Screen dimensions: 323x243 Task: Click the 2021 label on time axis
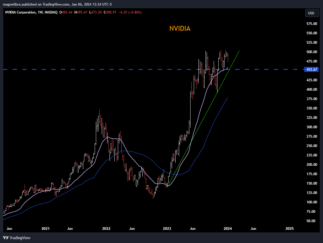coord(45,228)
